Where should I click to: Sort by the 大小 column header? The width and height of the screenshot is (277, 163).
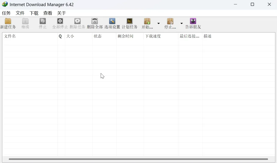pyautogui.click(x=79, y=36)
